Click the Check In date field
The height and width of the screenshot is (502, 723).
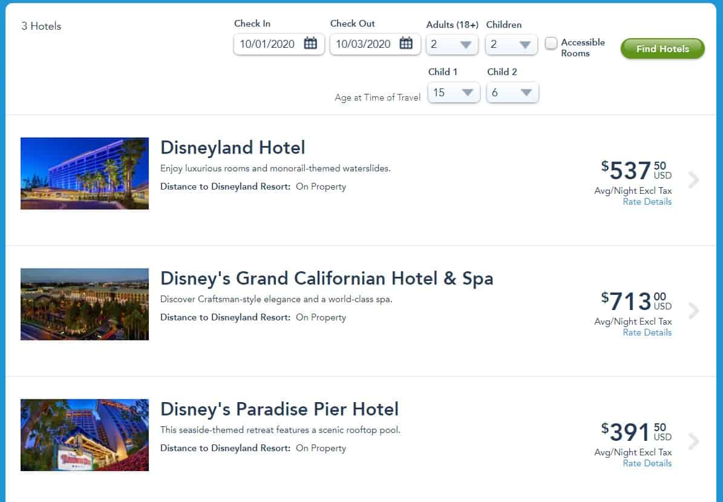click(x=267, y=44)
